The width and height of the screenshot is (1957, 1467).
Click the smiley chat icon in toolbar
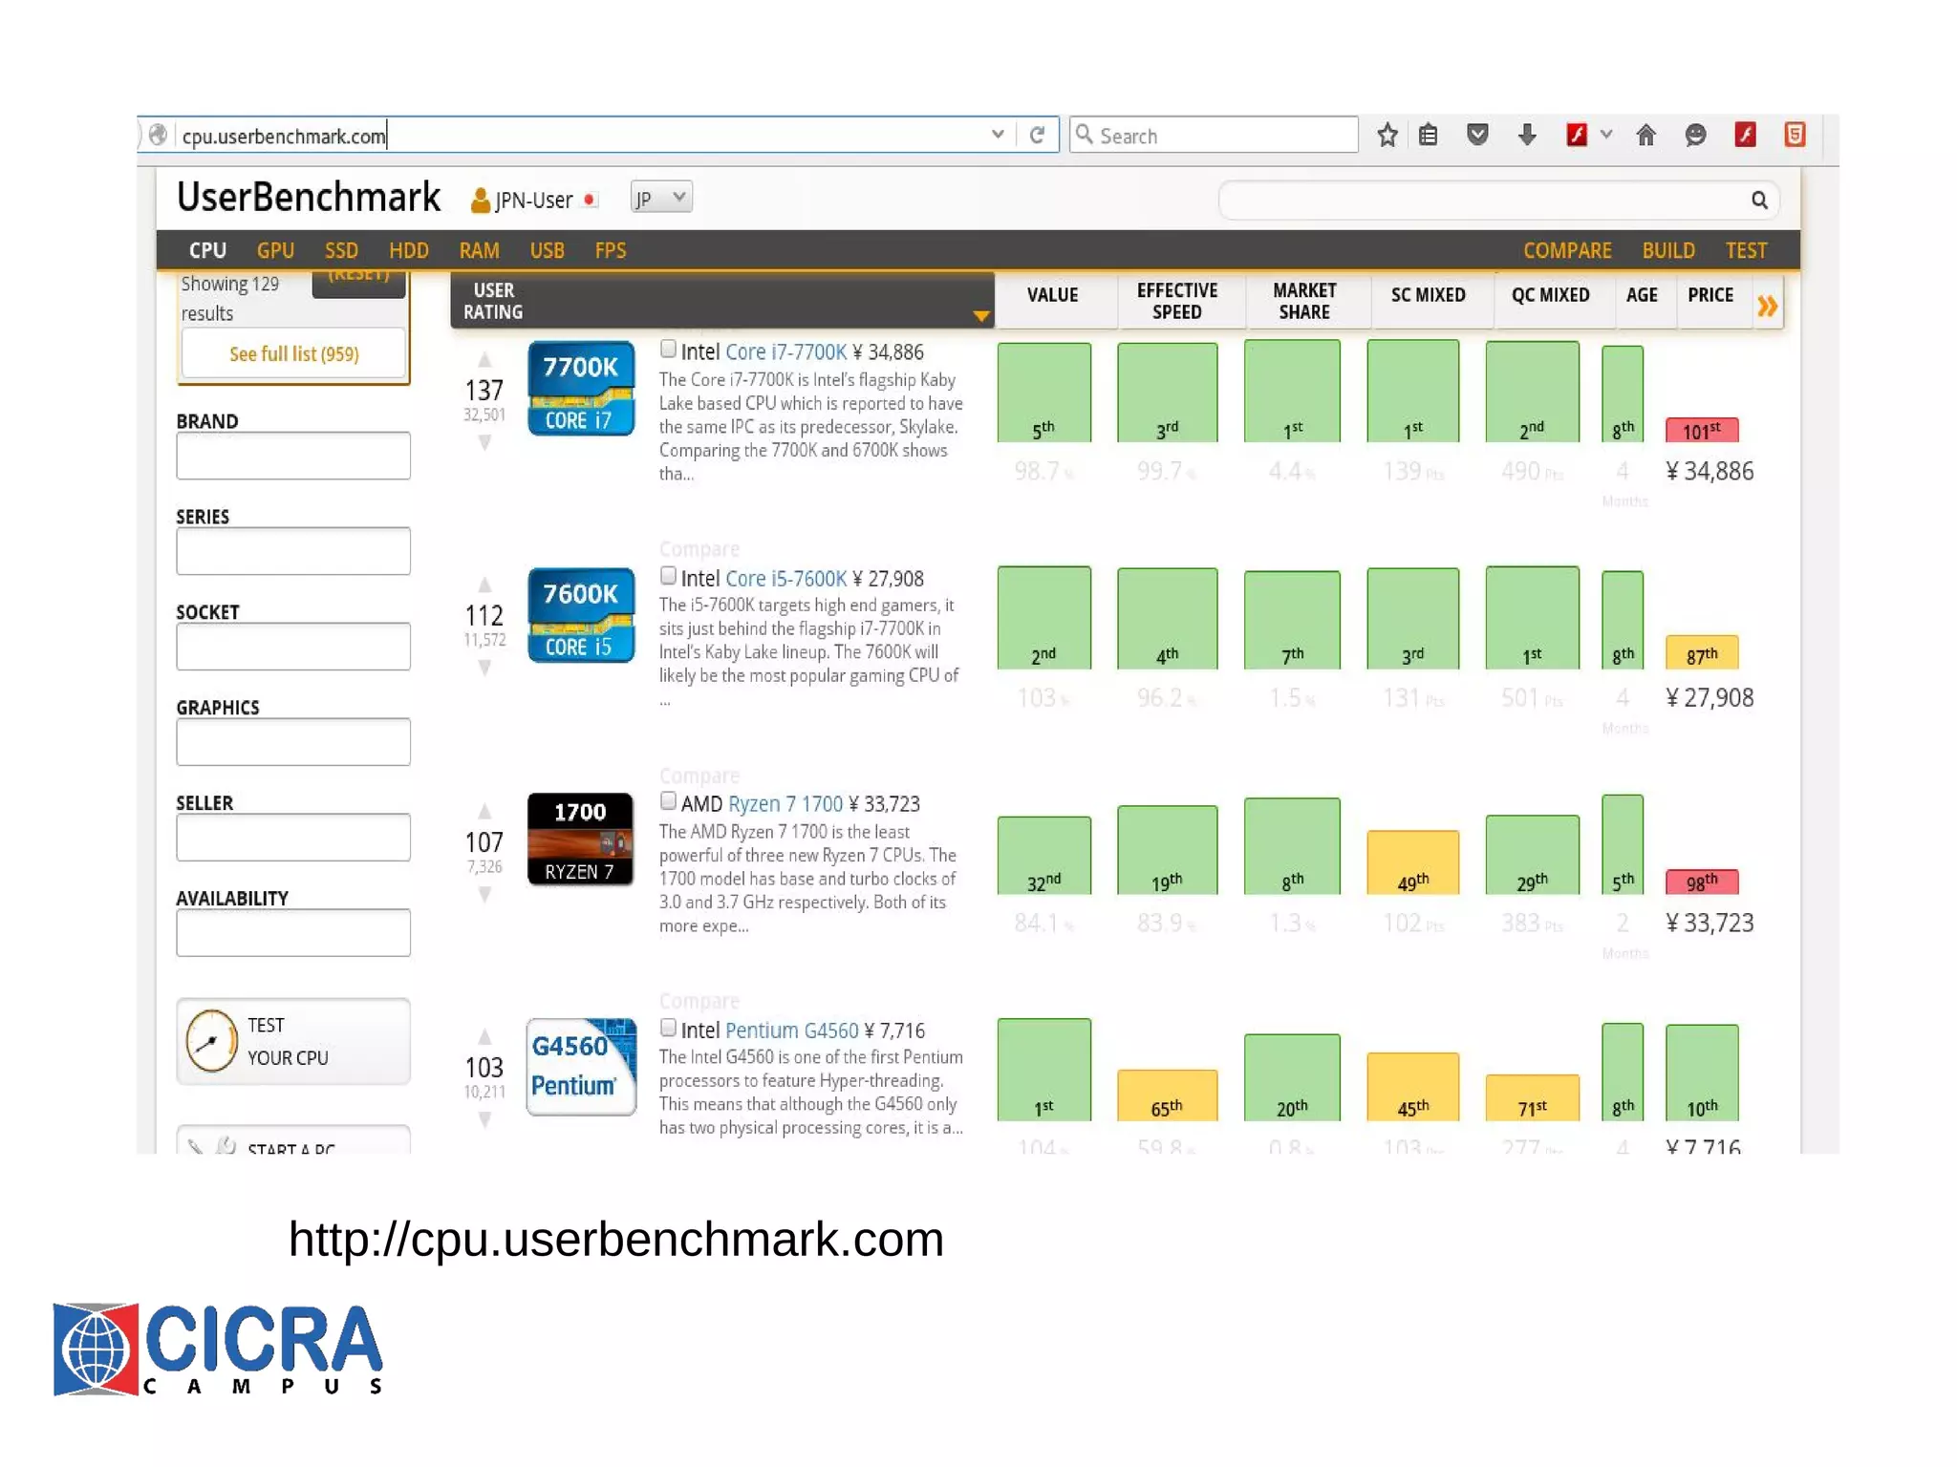(x=1695, y=135)
